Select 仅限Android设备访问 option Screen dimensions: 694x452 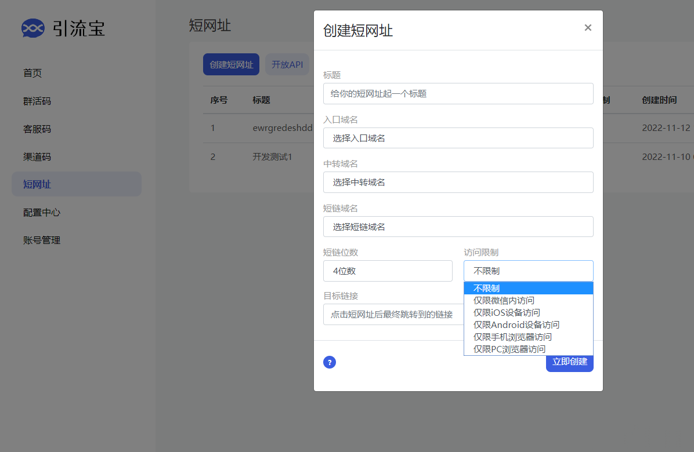pos(516,325)
